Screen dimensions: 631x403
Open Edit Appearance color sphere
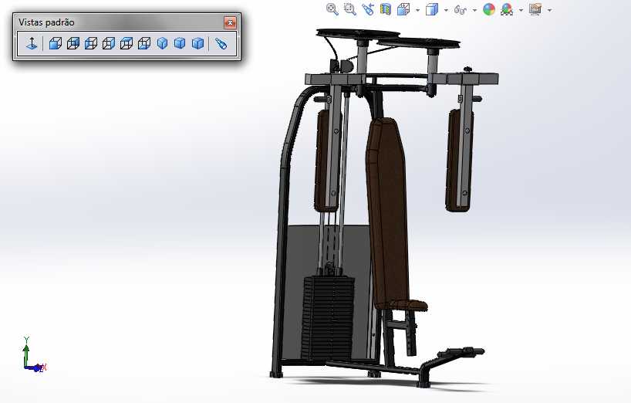click(x=489, y=9)
